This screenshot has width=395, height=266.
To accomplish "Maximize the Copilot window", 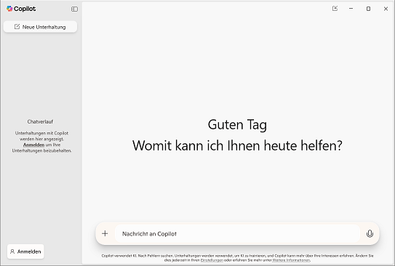I will [x=368, y=9].
